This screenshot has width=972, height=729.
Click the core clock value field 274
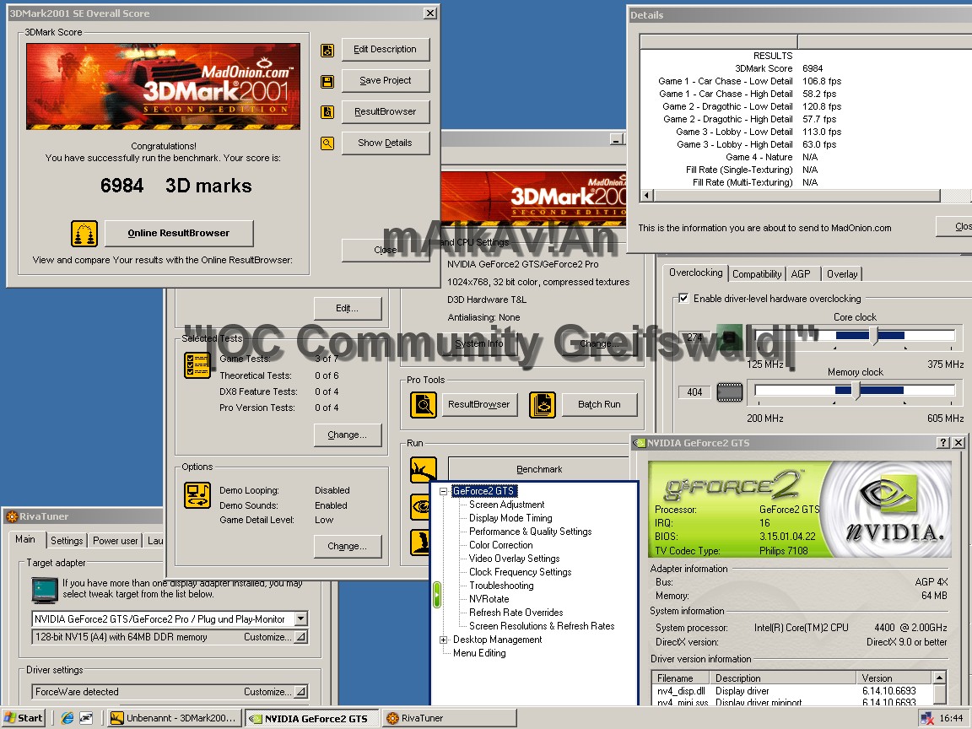[x=694, y=337]
